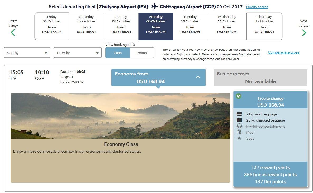This screenshot has width=313, height=193.
Task: Click the info icon beside View booking in
Action: (x=133, y=45)
